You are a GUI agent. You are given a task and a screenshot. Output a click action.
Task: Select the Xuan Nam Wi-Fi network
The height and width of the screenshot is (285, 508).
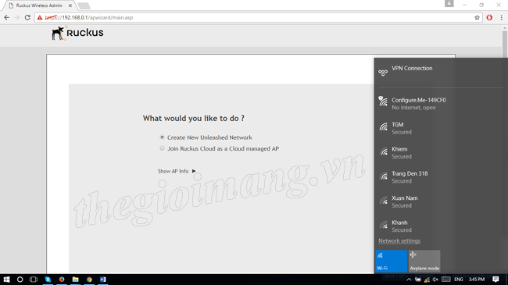click(441, 201)
